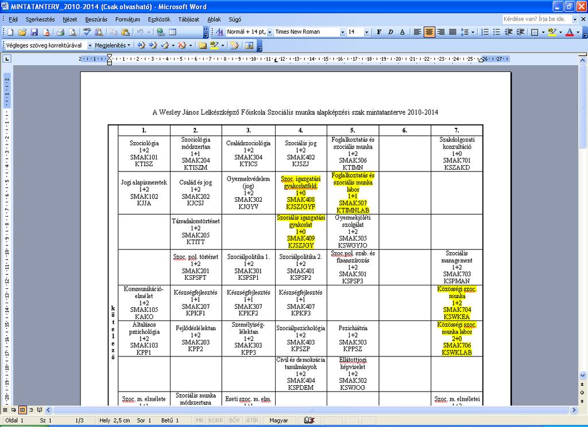The width and height of the screenshot is (588, 427).
Task: Decrease the paragraph indent
Action: pyautogui.click(x=509, y=32)
